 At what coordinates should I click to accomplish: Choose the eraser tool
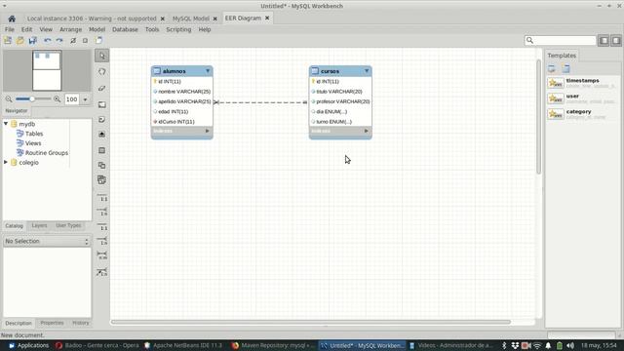(101, 88)
